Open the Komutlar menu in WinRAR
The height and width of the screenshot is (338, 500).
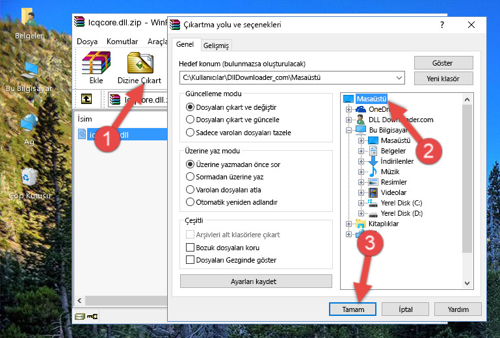[122, 42]
